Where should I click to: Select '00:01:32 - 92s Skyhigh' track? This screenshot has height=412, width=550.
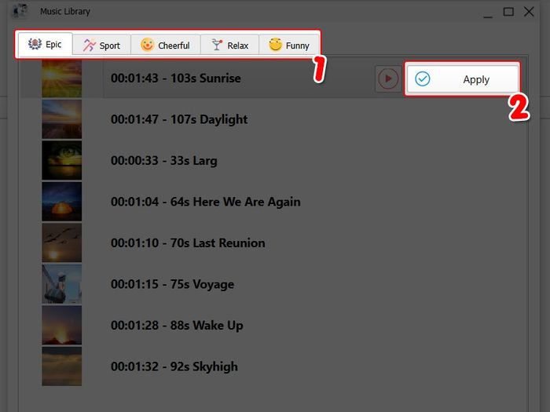coord(174,366)
